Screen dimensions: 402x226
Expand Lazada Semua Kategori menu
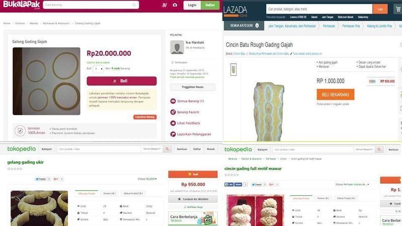pos(244,26)
